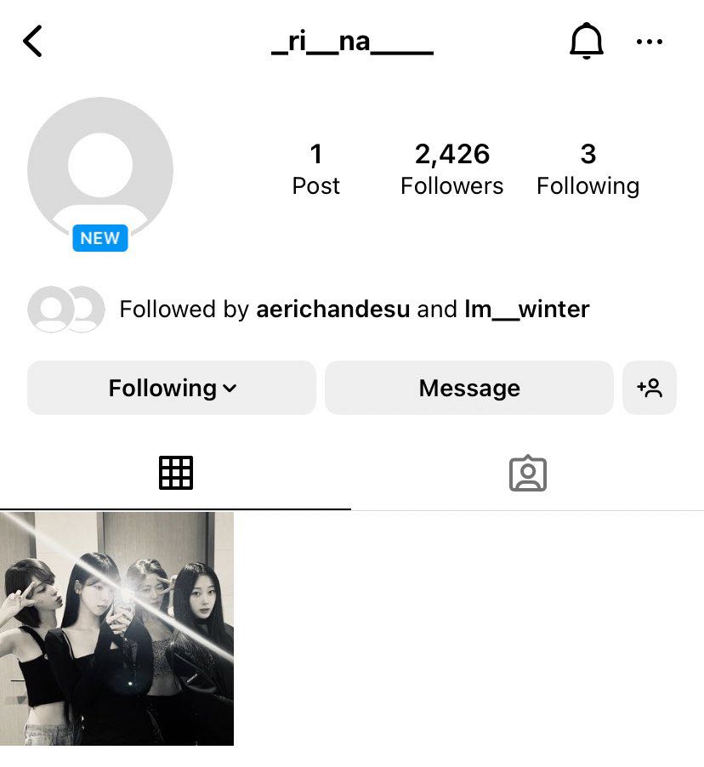View the 3 Following list

(588, 168)
